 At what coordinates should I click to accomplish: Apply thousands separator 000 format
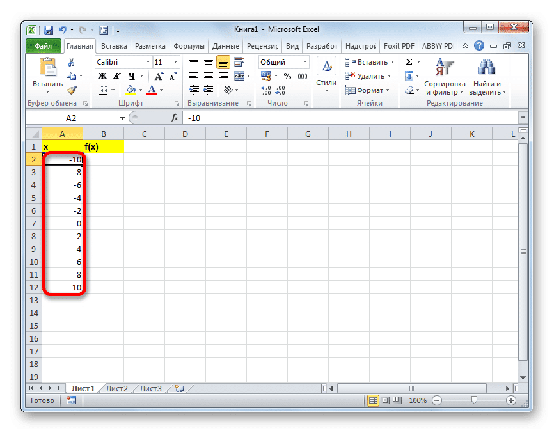click(303, 76)
